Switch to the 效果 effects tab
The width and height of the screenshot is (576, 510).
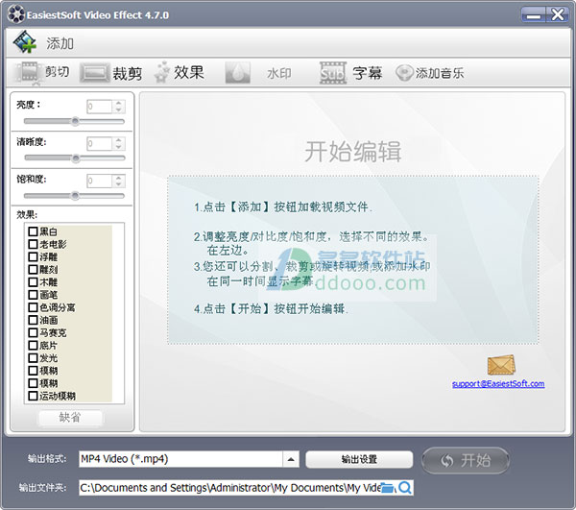pos(179,72)
